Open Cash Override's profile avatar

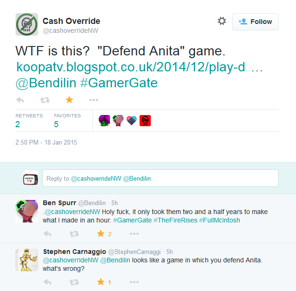[27, 24]
